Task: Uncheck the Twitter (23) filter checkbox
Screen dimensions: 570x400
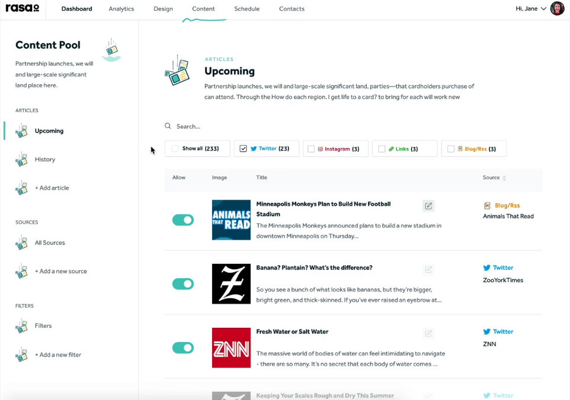Action: pos(243,148)
